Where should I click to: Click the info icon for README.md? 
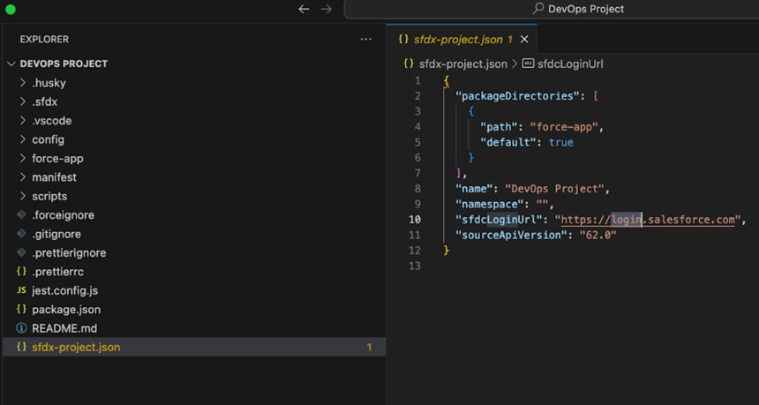coord(21,328)
